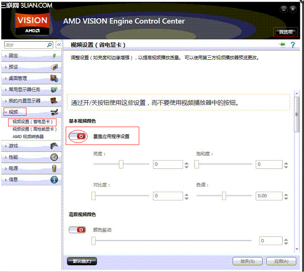
Task: Click the 默认值(E) defaults button
Action: tap(82, 261)
